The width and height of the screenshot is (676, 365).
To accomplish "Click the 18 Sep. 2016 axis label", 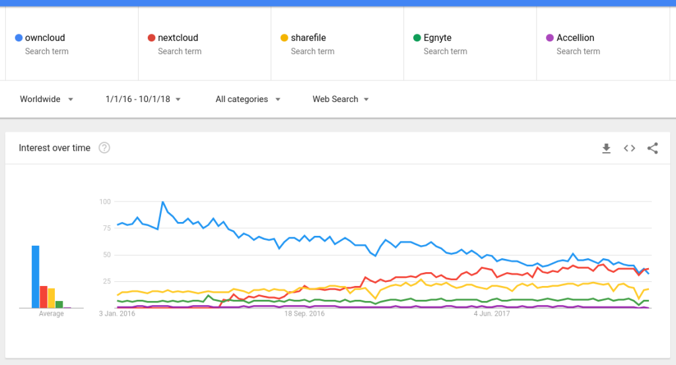I will tap(304, 314).
